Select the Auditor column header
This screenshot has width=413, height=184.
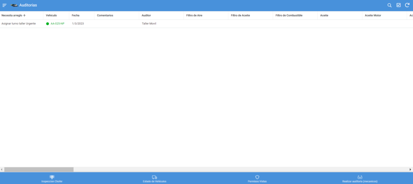pyautogui.click(x=146, y=15)
